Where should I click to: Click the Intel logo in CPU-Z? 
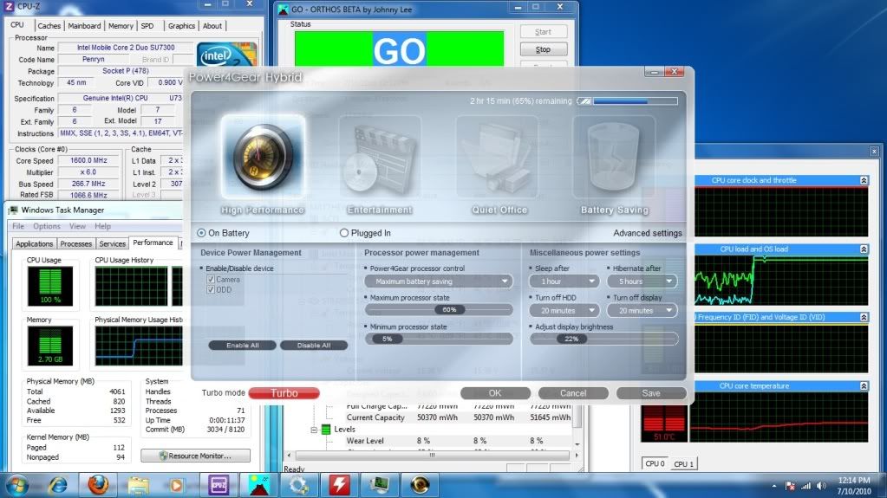(x=226, y=55)
